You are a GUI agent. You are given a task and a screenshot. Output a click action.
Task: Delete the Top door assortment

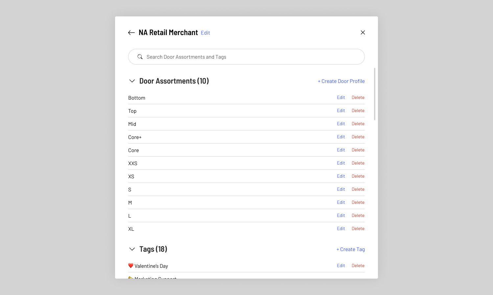(358, 110)
